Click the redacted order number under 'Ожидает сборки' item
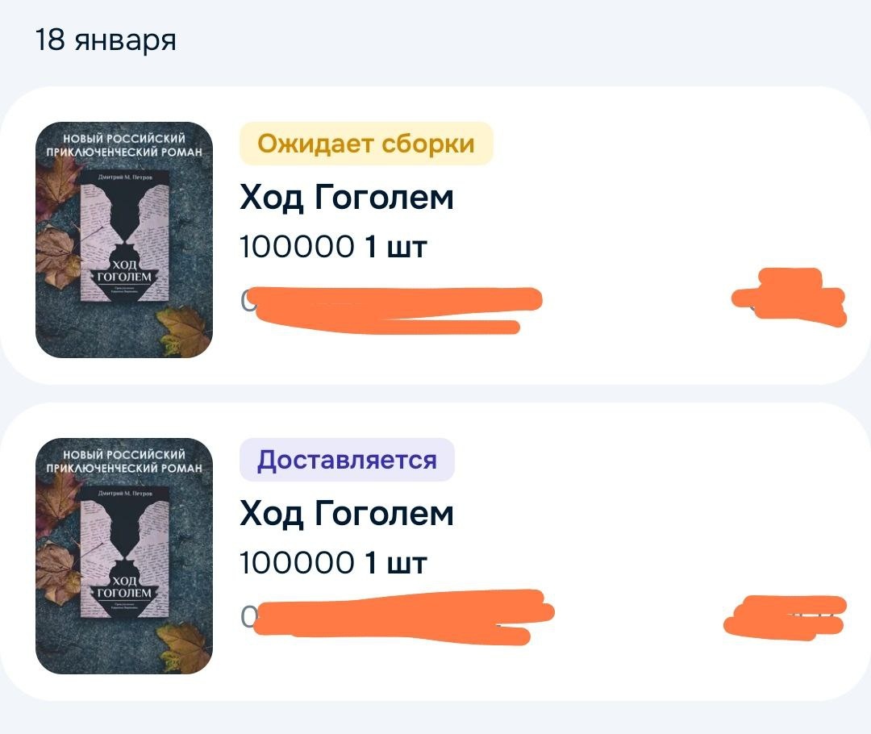 tap(391, 309)
